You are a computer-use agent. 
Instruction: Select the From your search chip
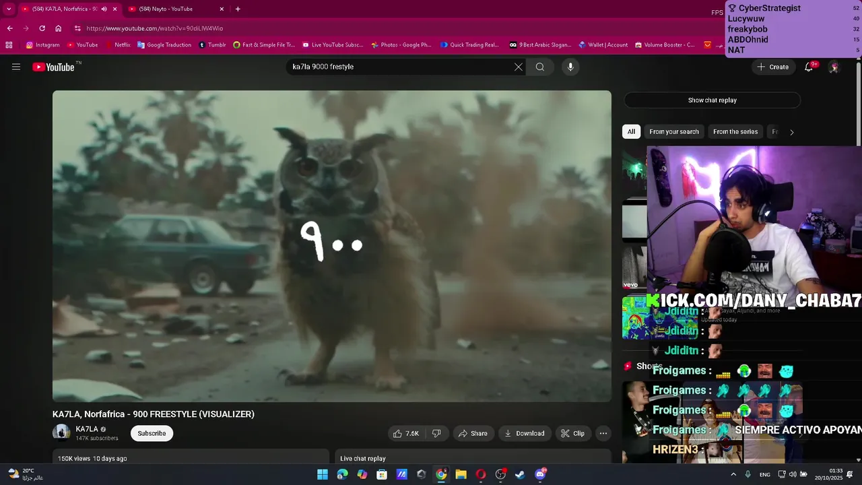[674, 132]
